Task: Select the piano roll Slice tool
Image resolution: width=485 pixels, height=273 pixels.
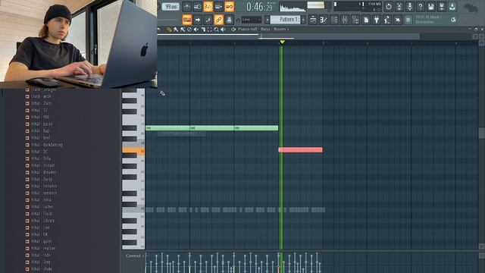Action: click(x=203, y=30)
